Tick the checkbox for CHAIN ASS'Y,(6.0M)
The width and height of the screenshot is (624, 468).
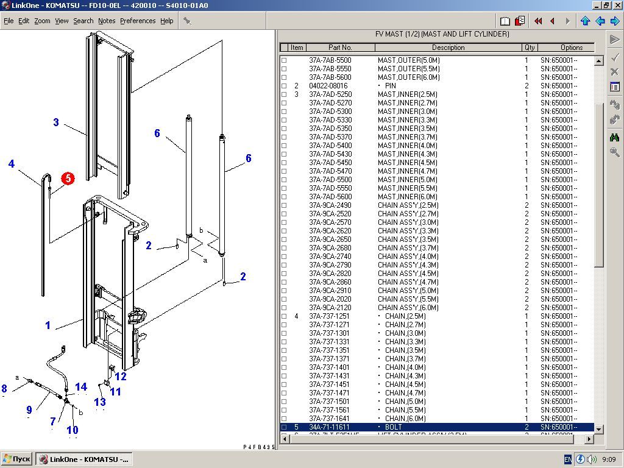click(284, 308)
